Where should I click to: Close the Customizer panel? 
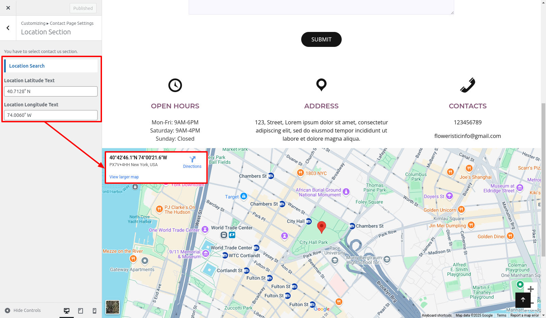[x=8, y=8]
